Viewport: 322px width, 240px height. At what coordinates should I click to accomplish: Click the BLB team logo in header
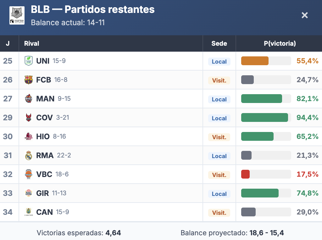click(17, 15)
